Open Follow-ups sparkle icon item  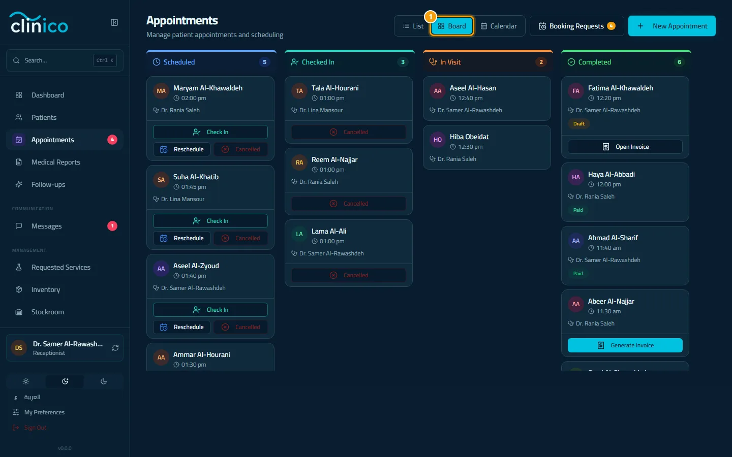[x=65, y=184]
